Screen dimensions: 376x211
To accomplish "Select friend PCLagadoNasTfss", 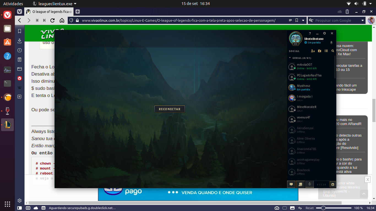I will 311,77.
